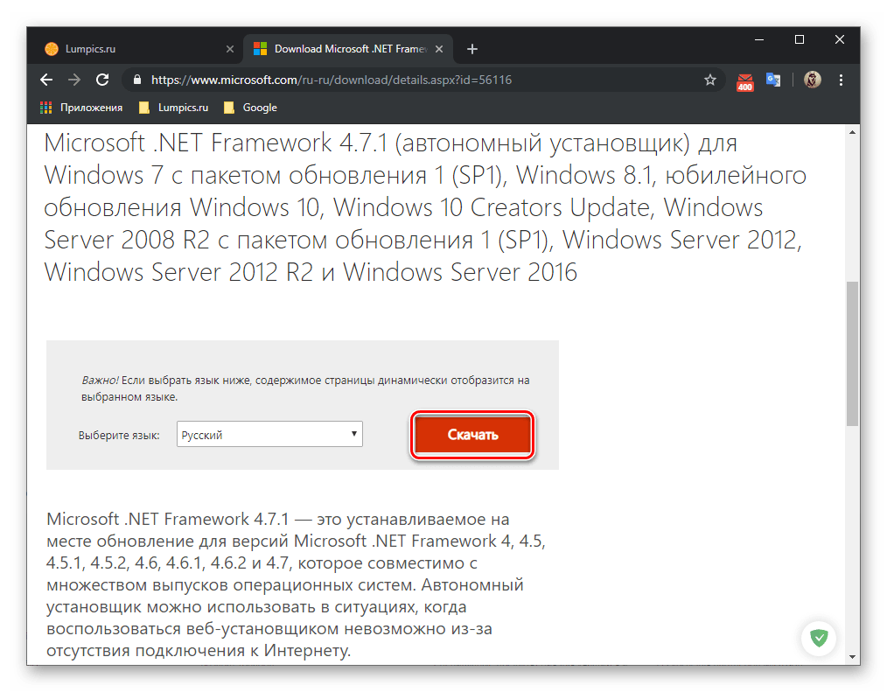Reload the current page
Screen dimensions: 887x692
(102, 80)
